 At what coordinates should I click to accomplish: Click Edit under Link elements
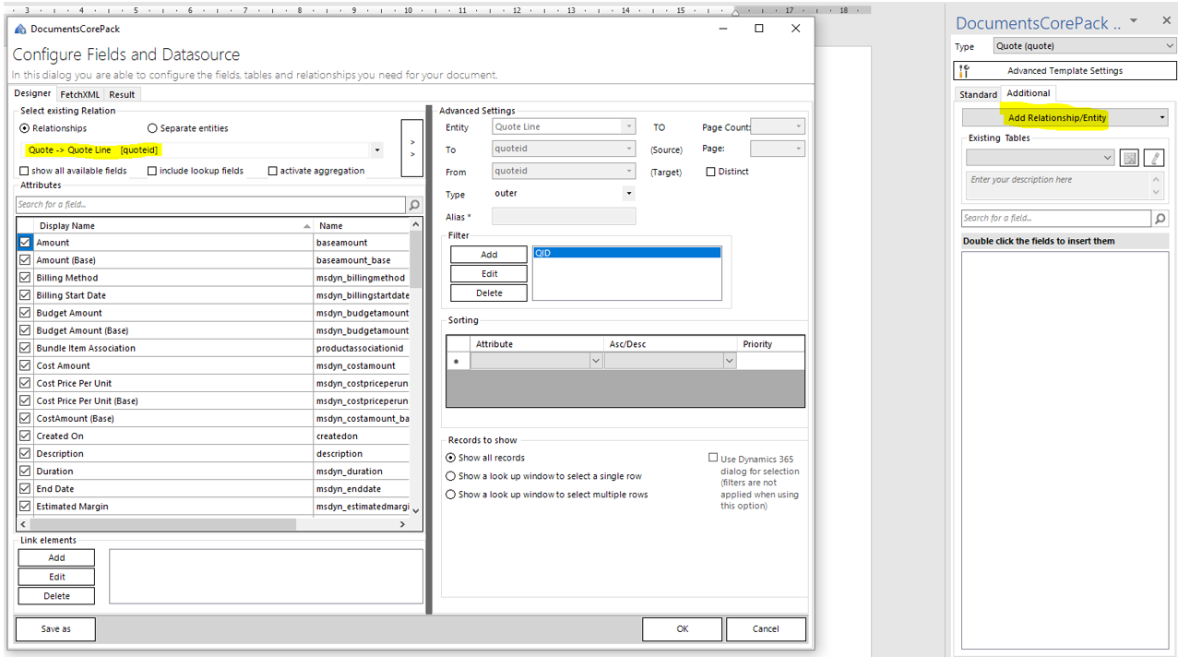[56, 577]
